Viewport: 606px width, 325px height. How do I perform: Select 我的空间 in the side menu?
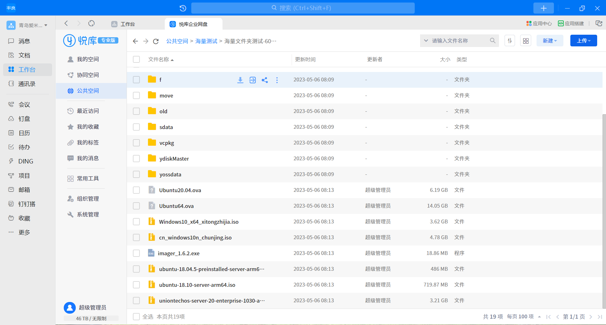88,59
